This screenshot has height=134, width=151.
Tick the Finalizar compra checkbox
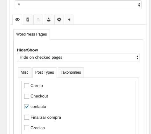click(x=27, y=117)
